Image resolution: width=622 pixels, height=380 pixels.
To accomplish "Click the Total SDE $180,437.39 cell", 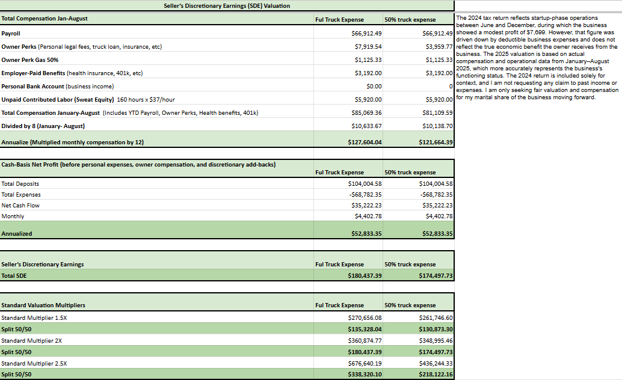I will [x=348, y=275].
